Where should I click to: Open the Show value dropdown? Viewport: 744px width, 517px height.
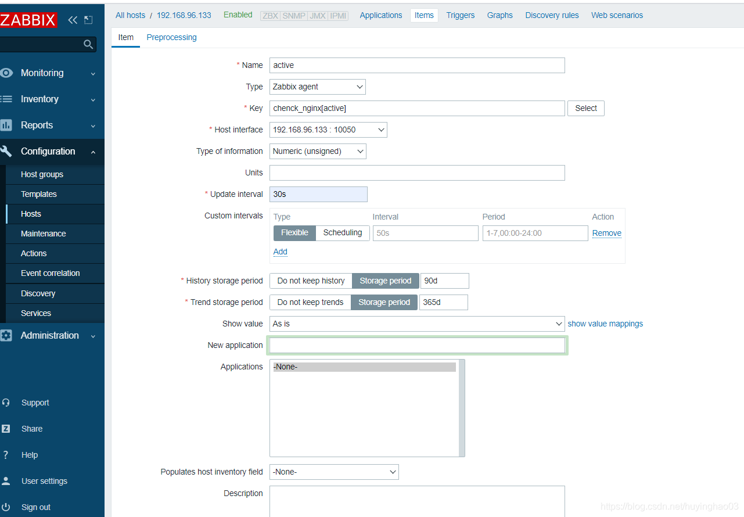click(417, 324)
